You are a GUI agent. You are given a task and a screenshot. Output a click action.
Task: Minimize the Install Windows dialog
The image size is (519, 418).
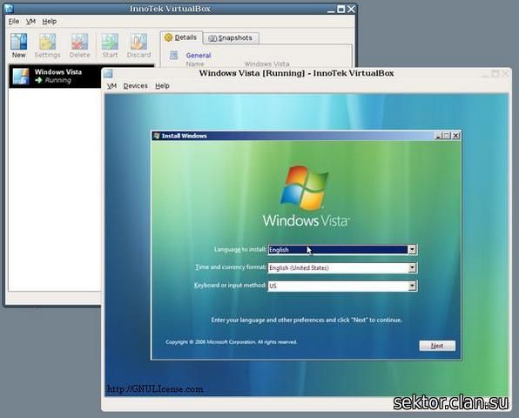438,136
